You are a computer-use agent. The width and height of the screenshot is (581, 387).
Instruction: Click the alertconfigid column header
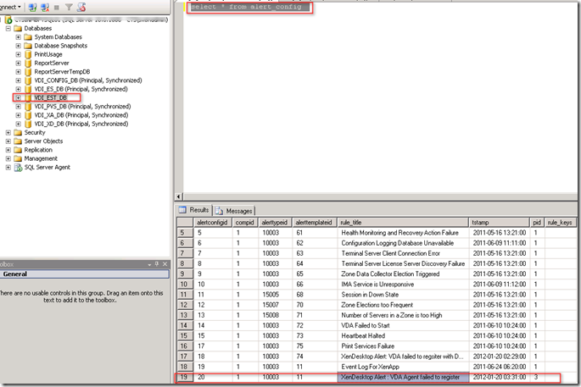coord(213,223)
